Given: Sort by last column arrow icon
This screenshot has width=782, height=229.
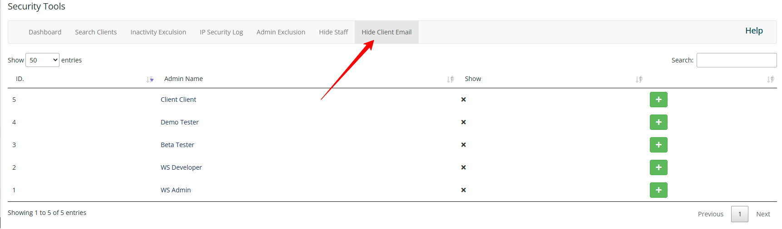Looking at the screenshot, I should (771, 79).
